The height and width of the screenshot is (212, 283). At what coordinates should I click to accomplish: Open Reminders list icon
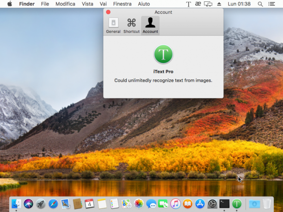114,204
